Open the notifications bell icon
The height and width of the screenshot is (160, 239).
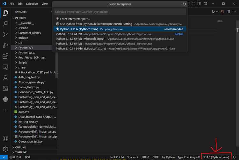(234, 157)
